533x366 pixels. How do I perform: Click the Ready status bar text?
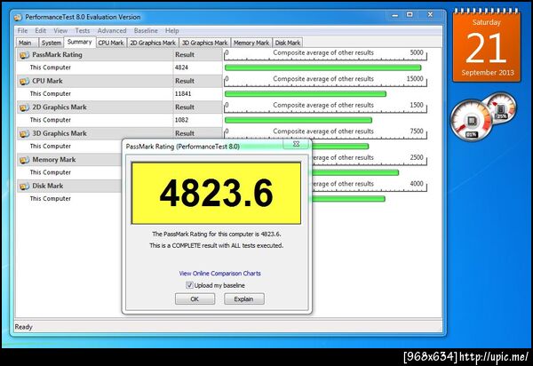23,327
